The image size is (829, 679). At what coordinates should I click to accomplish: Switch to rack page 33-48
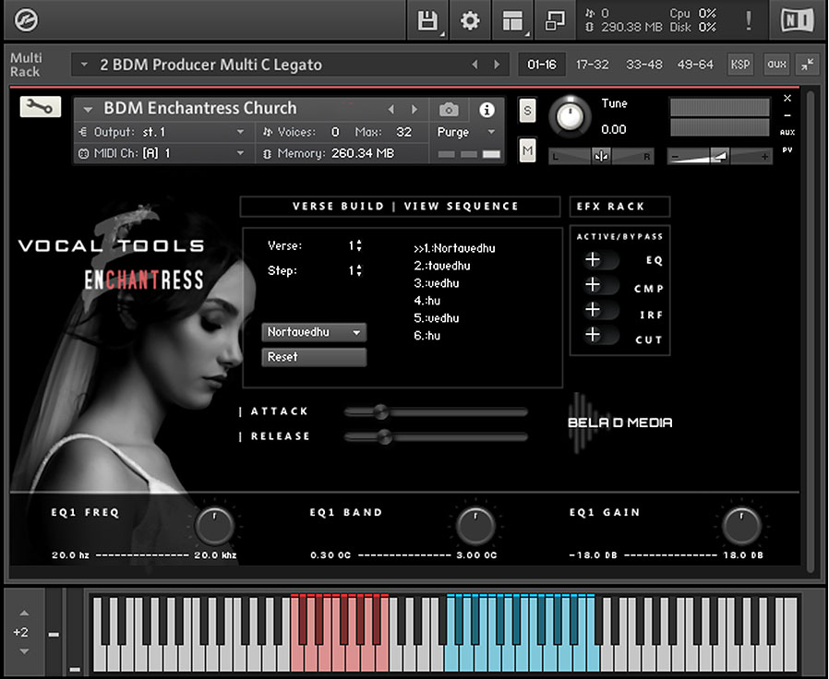(x=644, y=65)
